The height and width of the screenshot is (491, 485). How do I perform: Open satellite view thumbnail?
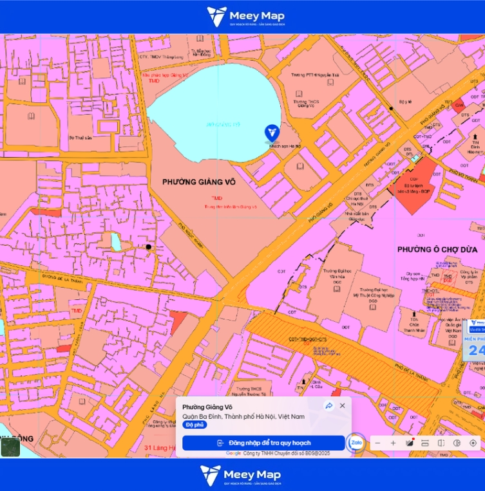(10, 447)
